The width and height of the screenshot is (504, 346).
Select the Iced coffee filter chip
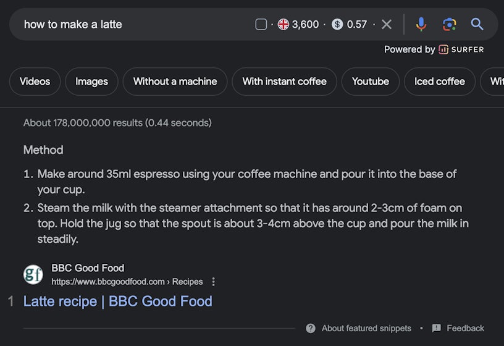[439, 82]
